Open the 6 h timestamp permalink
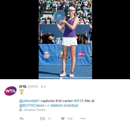Screen dimensions: 130x126 coord(43,87)
